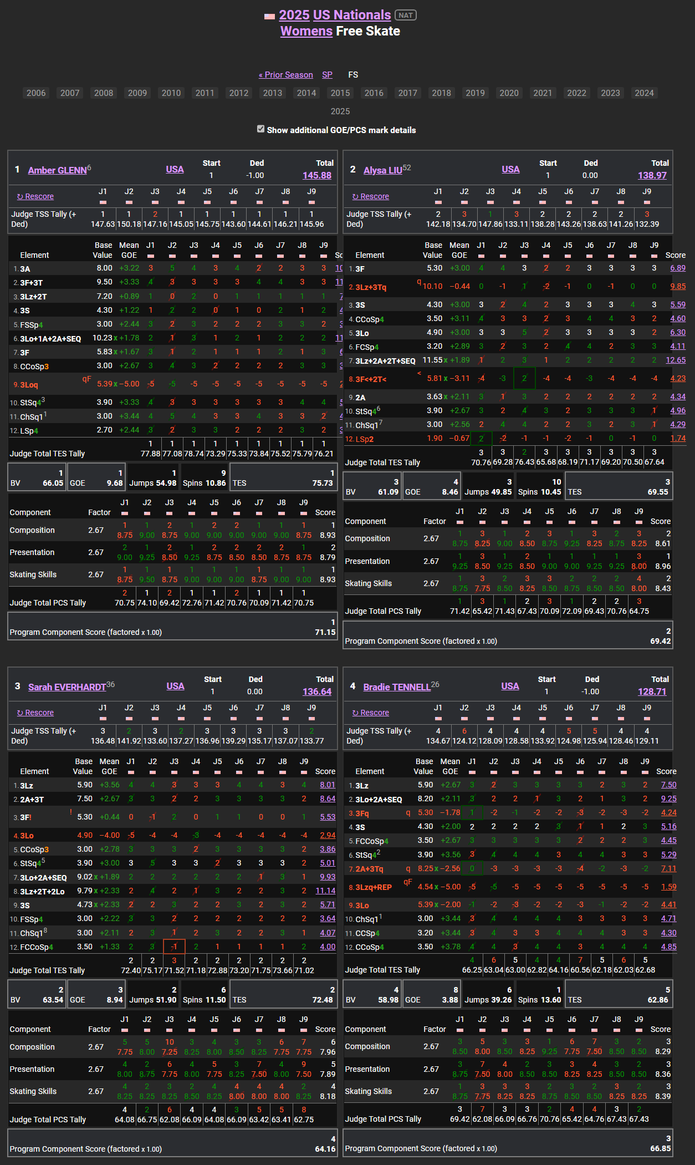Open the 2025 US Nationals event link
695x1165 pixels.
pyautogui.click(x=335, y=15)
